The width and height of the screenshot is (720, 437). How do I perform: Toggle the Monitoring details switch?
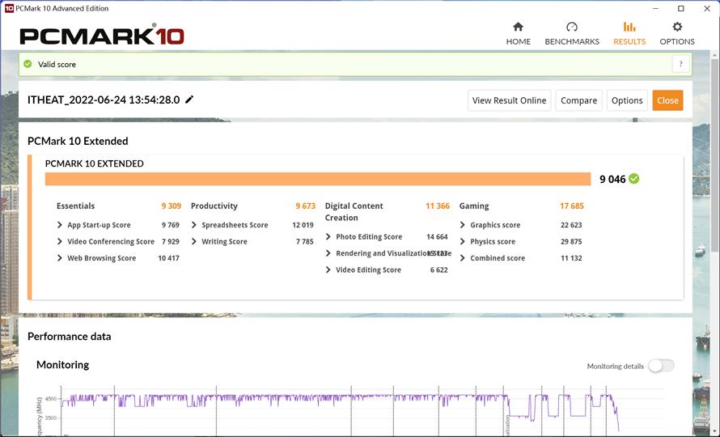[660, 366]
